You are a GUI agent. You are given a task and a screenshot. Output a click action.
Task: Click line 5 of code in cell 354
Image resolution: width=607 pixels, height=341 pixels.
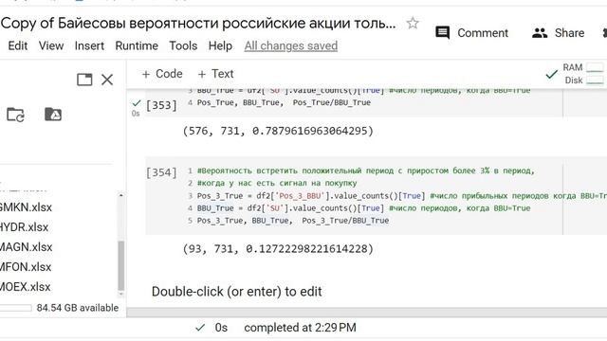point(293,221)
